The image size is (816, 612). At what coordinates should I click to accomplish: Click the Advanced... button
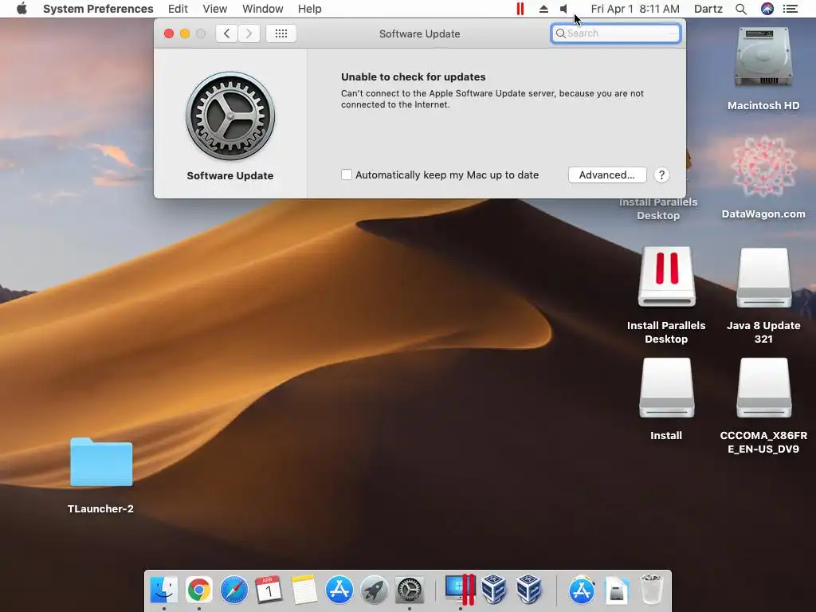(x=607, y=175)
